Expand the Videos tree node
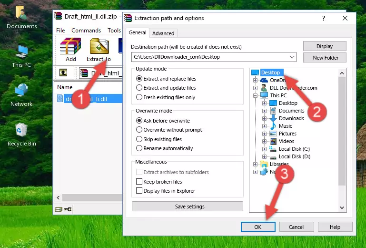This screenshot has width=366, height=248. tap(264, 141)
